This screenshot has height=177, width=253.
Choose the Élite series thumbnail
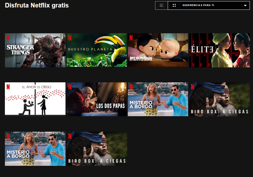[219, 50]
